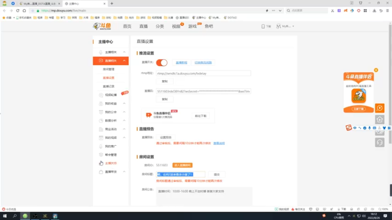Open the 切换推流线路 link
The image size is (392, 220).
pos(203,63)
